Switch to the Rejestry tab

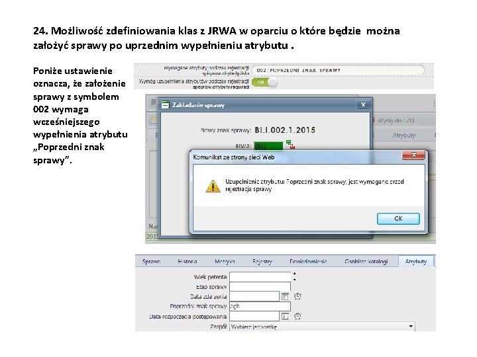262,261
